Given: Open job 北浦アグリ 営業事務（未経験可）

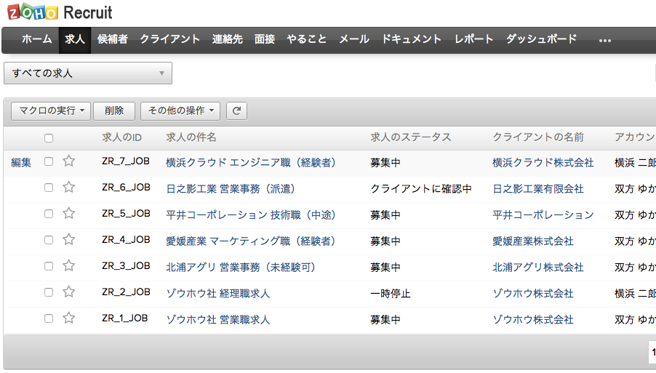Looking at the screenshot, I should click(241, 267).
